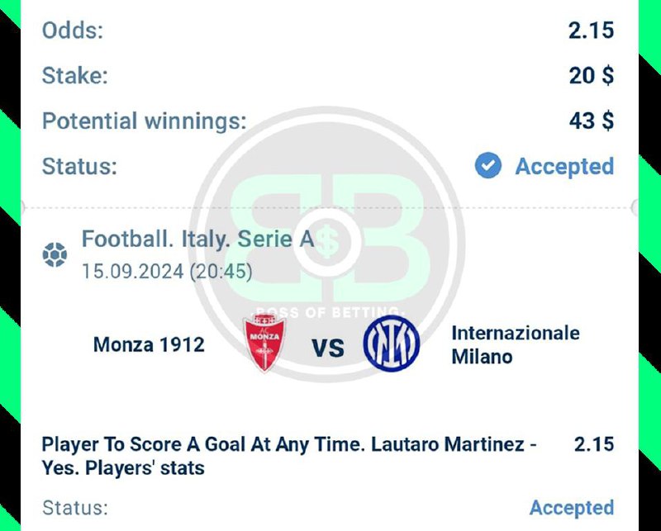Click the bottom Accepted status label

pyautogui.click(x=571, y=507)
